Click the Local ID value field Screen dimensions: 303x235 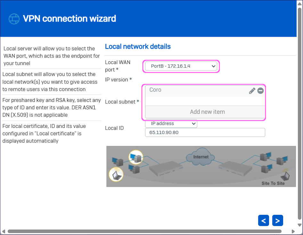(x=205, y=132)
